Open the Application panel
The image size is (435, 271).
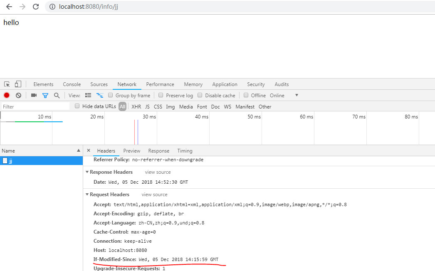click(225, 84)
